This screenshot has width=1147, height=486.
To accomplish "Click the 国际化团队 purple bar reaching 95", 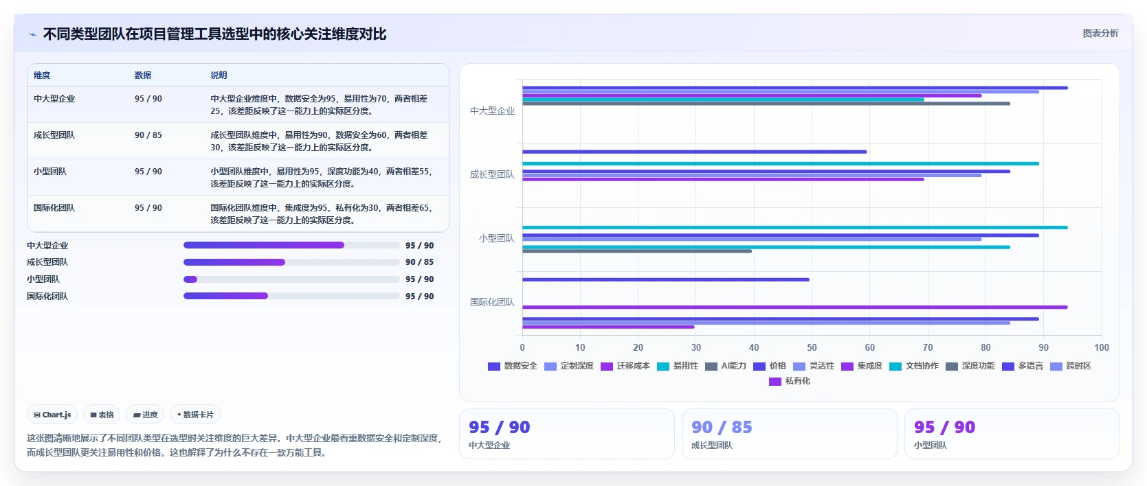I will 795,308.
